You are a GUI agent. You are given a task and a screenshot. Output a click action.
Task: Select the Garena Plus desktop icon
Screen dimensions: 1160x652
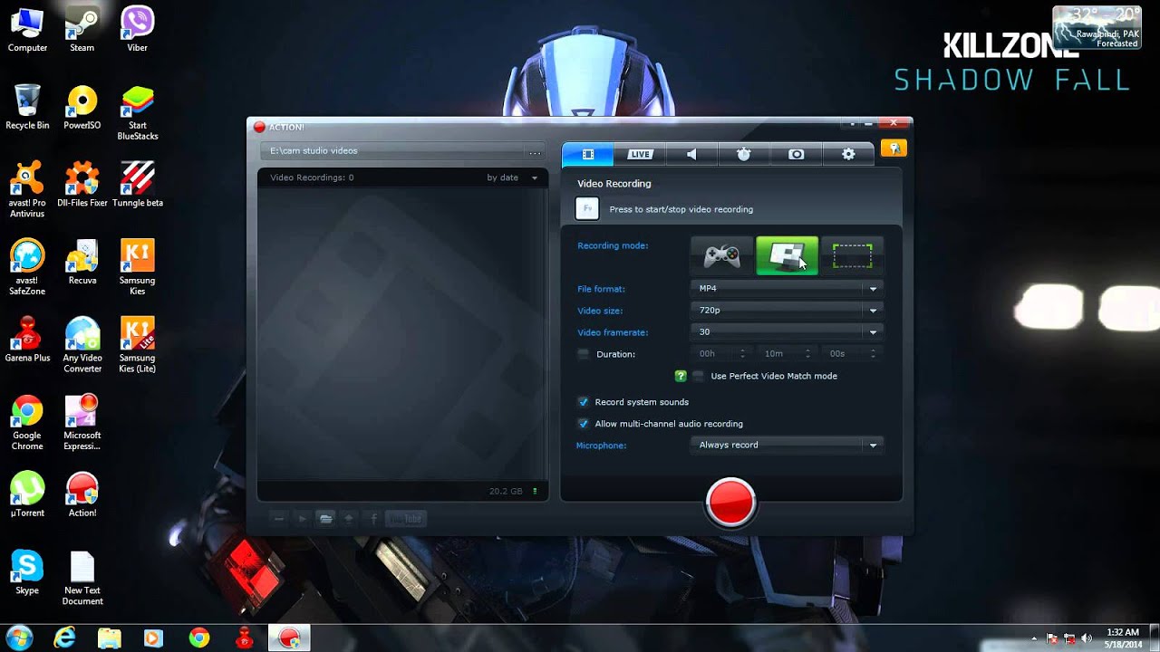27,340
